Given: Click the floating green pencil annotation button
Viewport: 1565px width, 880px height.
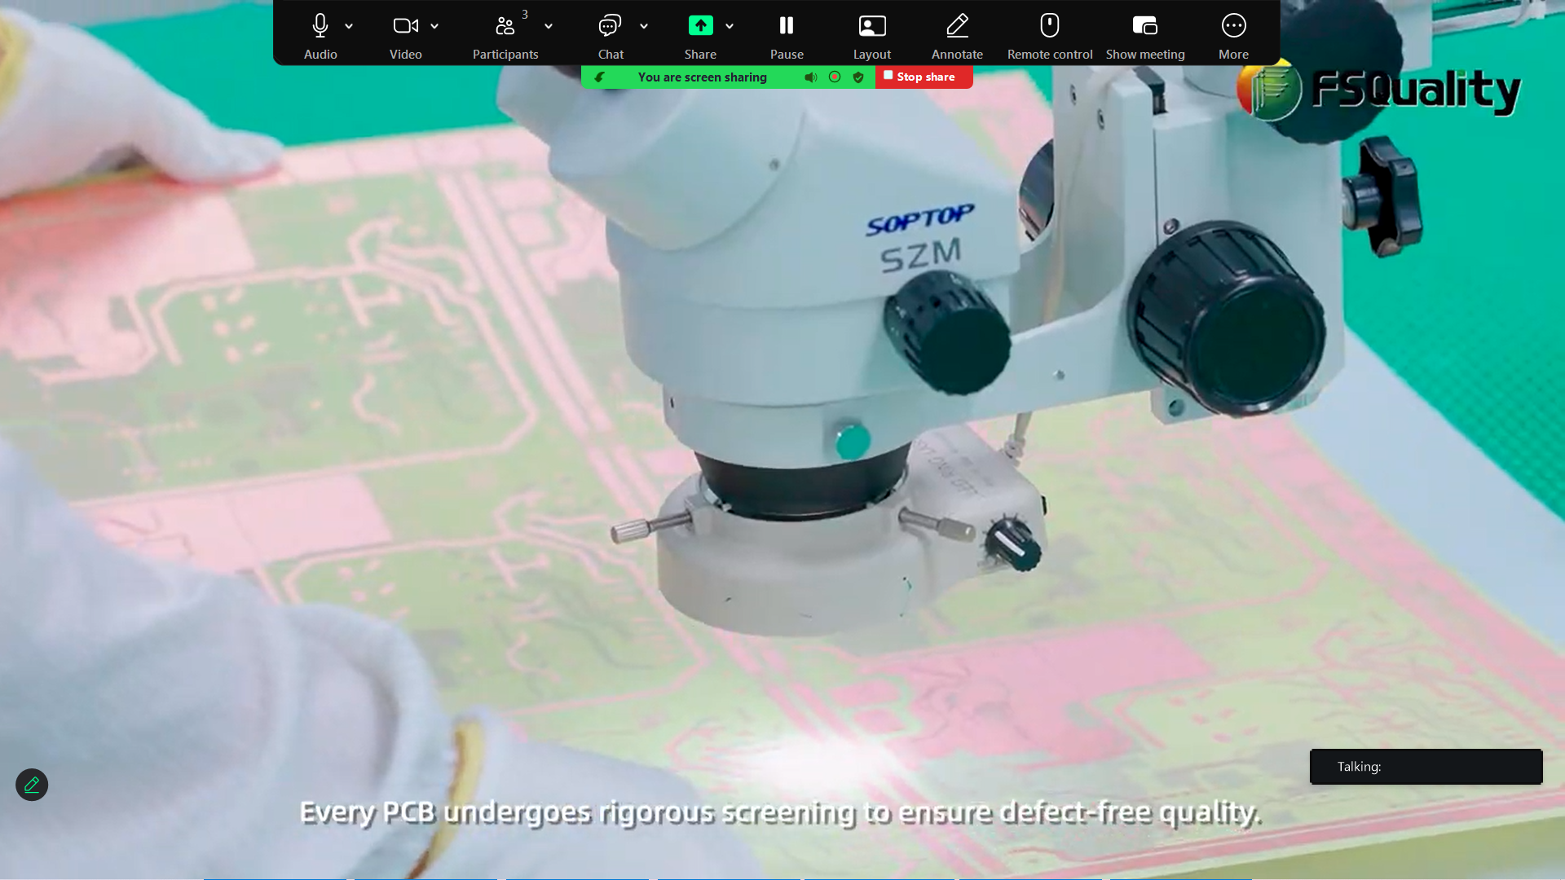Looking at the screenshot, I should click(32, 785).
